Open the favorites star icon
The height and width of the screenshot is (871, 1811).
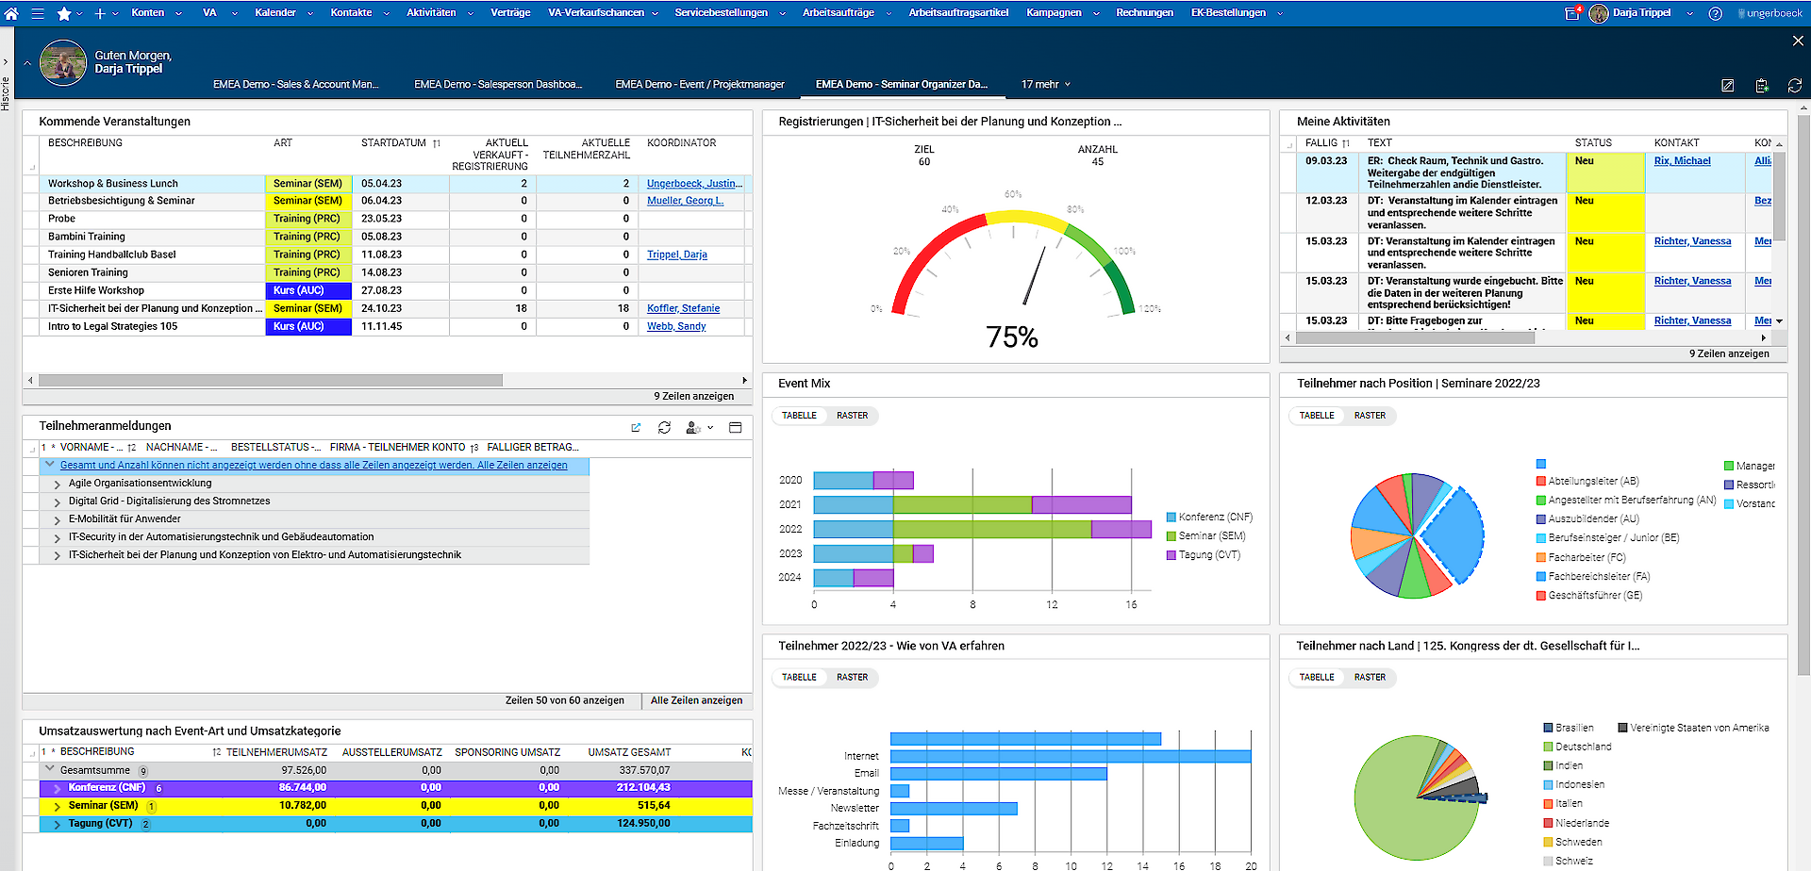pos(64,13)
